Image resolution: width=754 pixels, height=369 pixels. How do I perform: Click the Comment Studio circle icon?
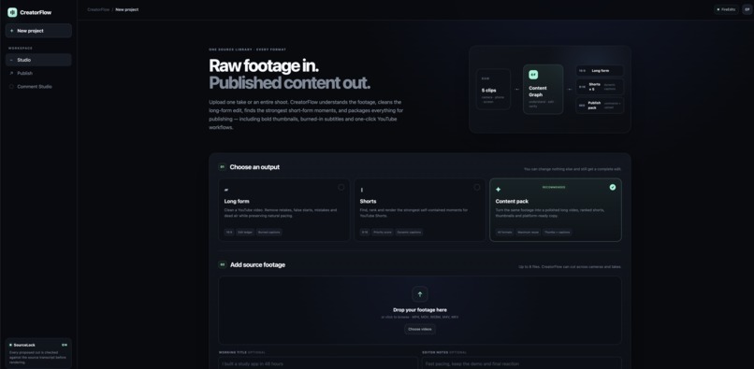click(11, 87)
